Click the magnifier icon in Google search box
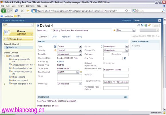This screenshot has width=166, height=115. pos(163,11)
